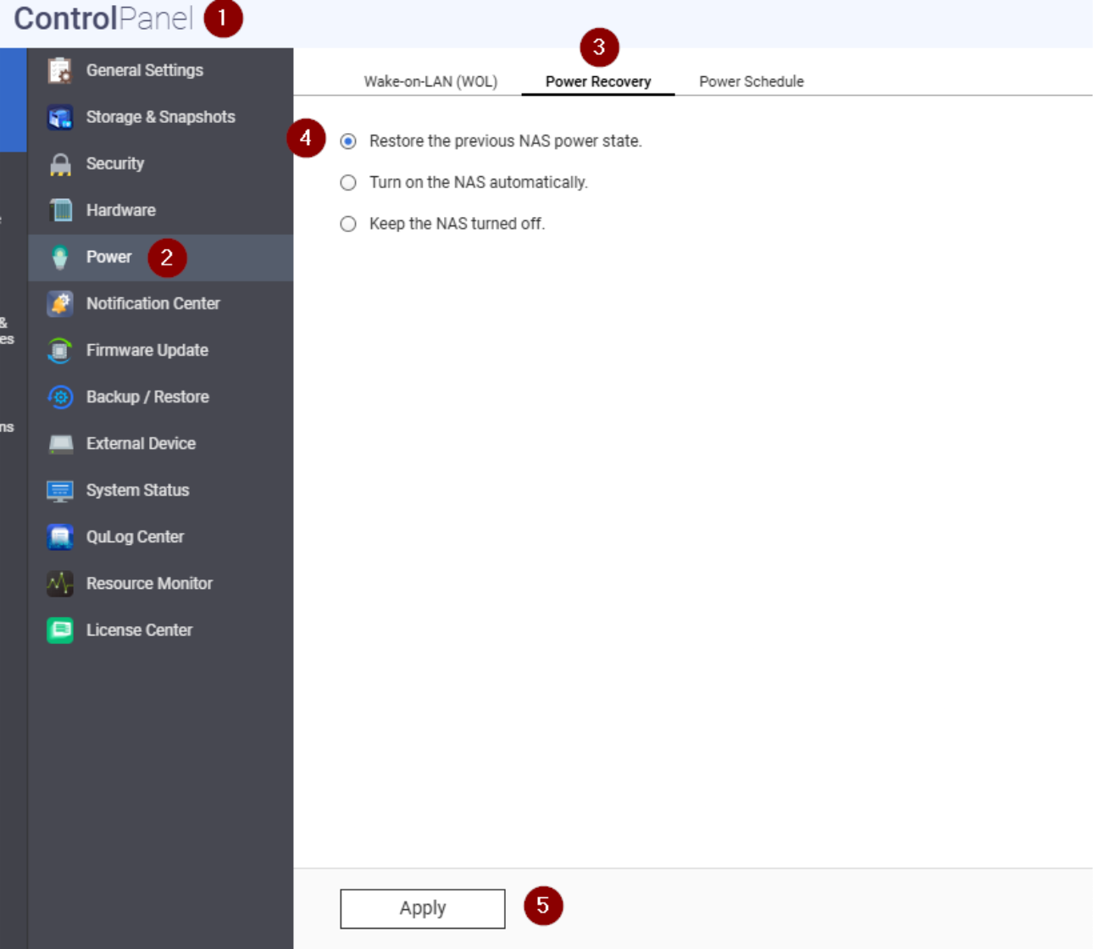Image resolution: width=1093 pixels, height=949 pixels.
Task: Click the Resource Monitor graph icon
Action: (x=60, y=583)
